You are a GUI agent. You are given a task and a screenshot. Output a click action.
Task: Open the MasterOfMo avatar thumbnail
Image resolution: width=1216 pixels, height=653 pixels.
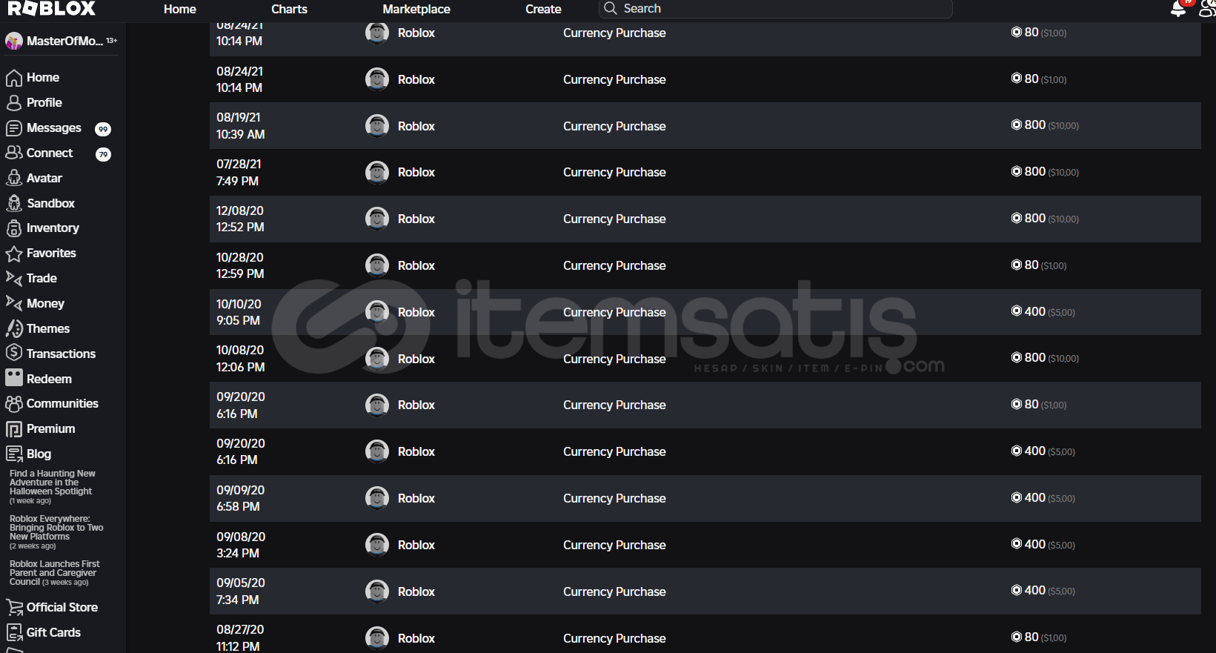(x=14, y=41)
